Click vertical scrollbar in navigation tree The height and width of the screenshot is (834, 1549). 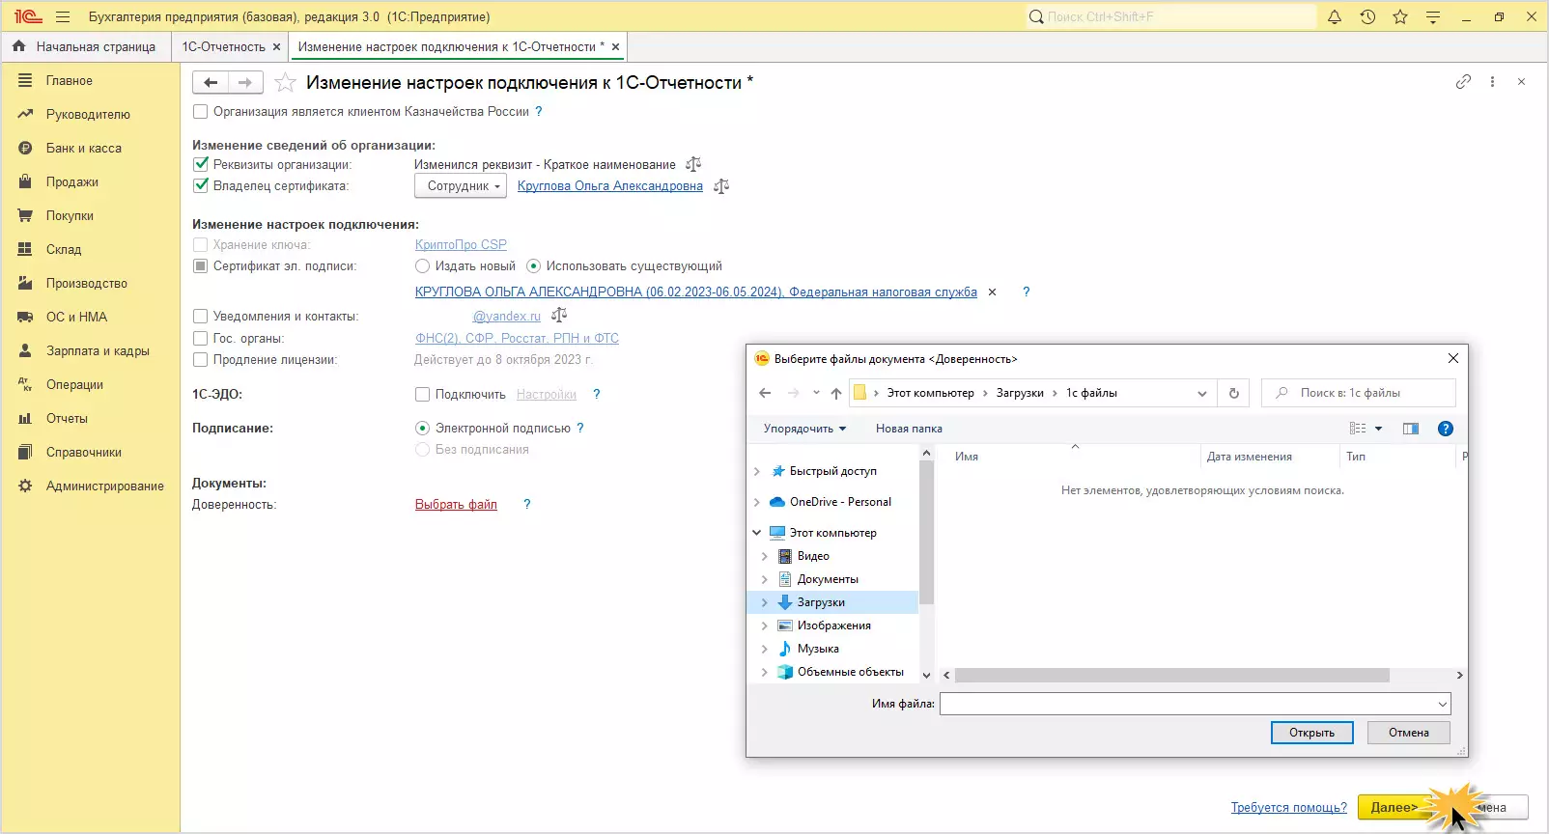tap(926, 533)
